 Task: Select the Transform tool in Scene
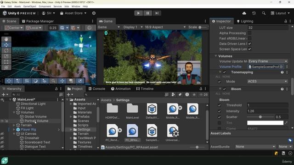pos(6,67)
